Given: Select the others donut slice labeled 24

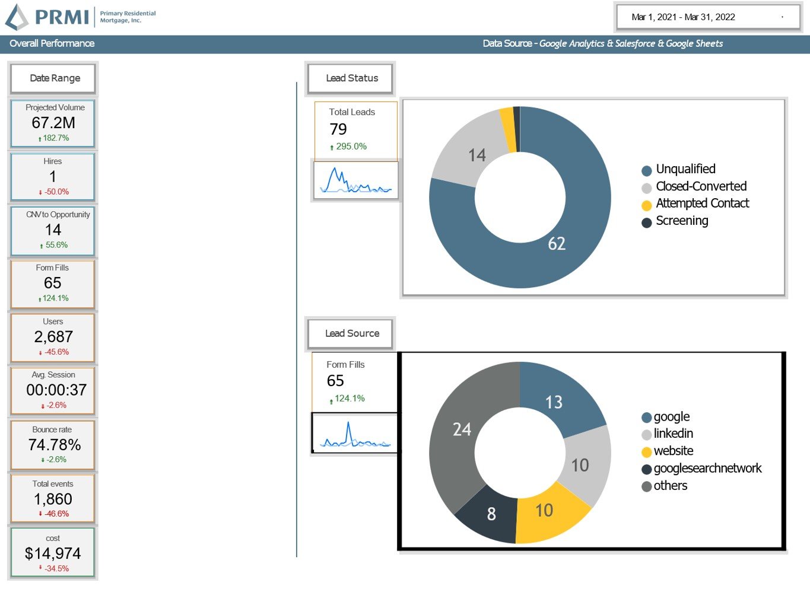Looking at the screenshot, I should [462, 429].
